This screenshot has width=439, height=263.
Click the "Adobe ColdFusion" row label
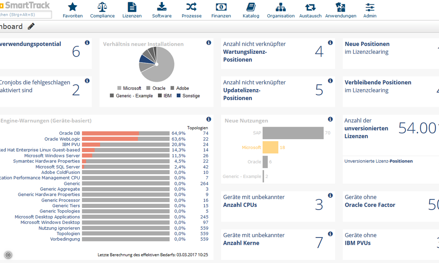click(61, 172)
